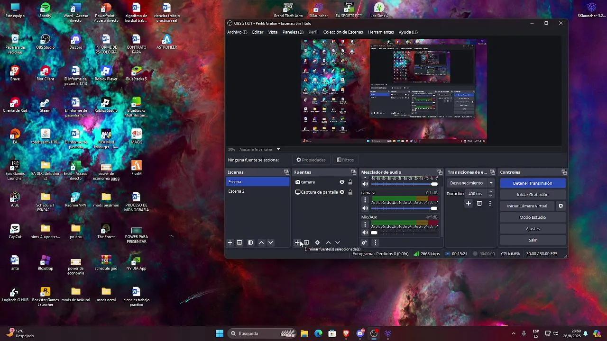Open the Filtros button above the docks
607x341 pixels.
coord(345,160)
